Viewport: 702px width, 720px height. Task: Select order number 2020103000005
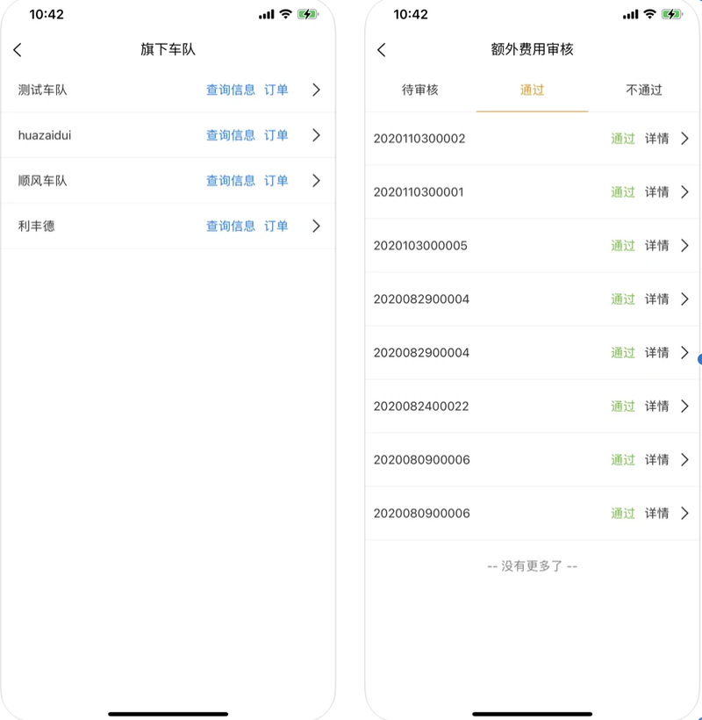point(420,246)
